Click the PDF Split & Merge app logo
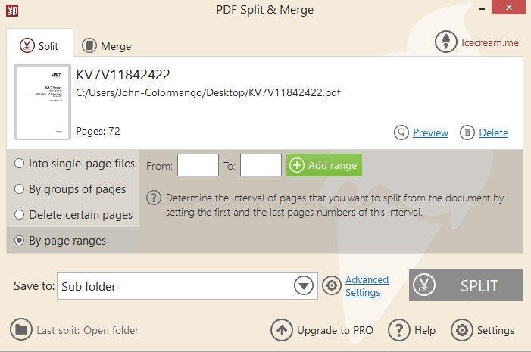 tap(12, 11)
